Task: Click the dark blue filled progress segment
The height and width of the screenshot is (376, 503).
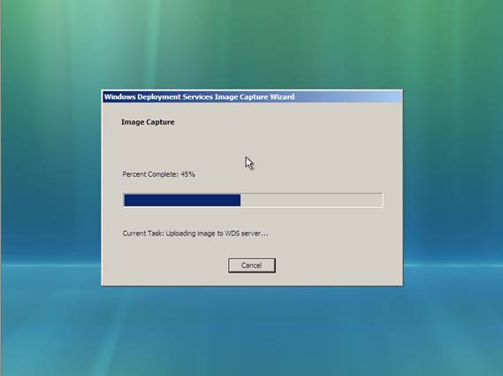Action: click(x=182, y=200)
